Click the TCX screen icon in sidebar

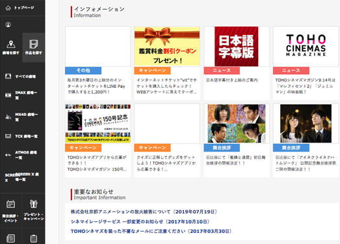pyautogui.click(x=8, y=136)
